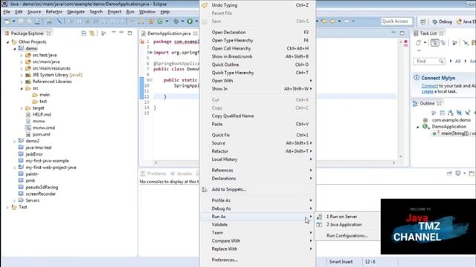Image resolution: width=476 pixels, height=267 pixels.
Task: Click the Open Console icon in the bottom panel
Action: (458, 173)
